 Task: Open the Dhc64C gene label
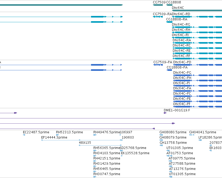click(x=178, y=8)
